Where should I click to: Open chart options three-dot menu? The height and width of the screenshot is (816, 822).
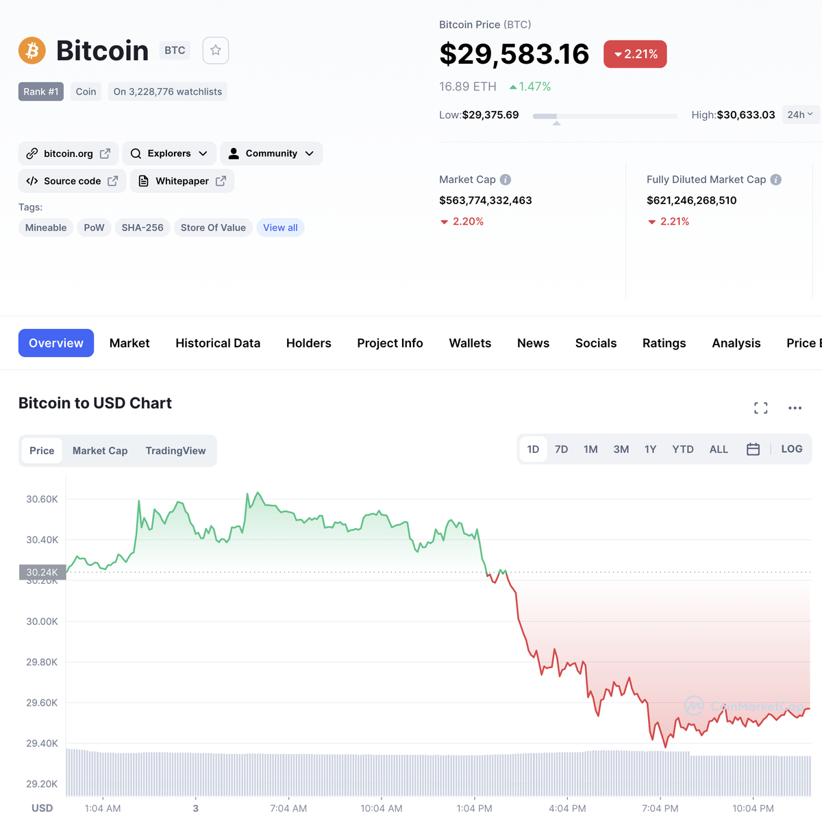(x=795, y=408)
